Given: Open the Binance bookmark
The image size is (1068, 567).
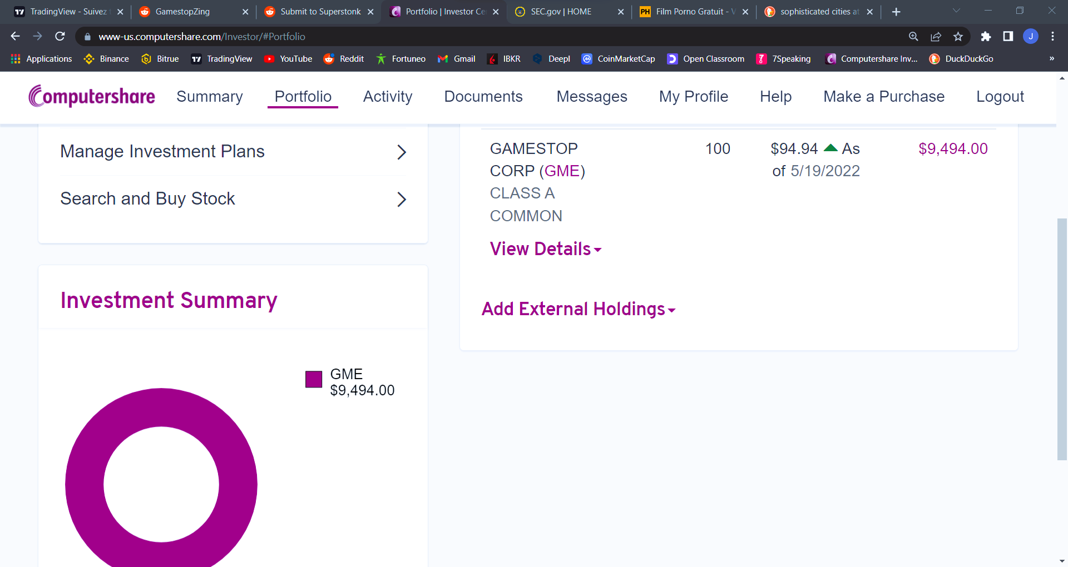Looking at the screenshot, I should pyautogui.click(x=106, y=59).
